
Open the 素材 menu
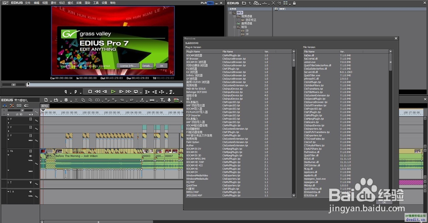point(53,3)
